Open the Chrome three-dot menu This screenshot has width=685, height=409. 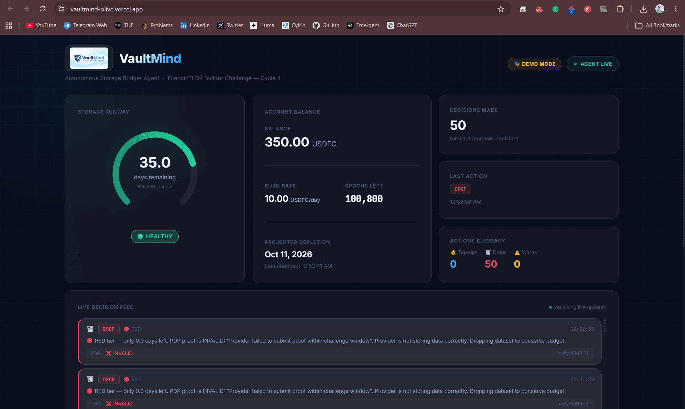pos(676,9)
